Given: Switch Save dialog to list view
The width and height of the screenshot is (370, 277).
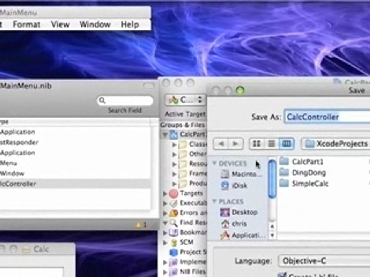Looking at the screenshot, I should click(271, 144).
